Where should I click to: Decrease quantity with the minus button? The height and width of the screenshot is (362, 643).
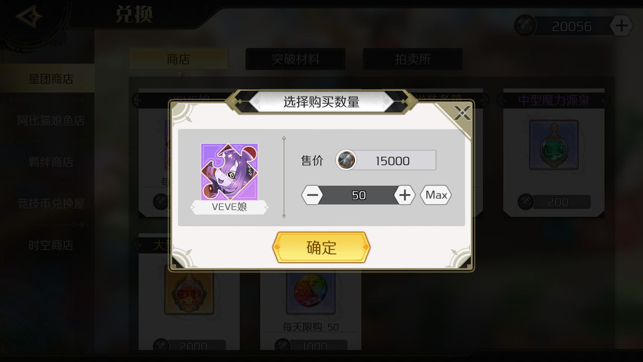pos(312,195)
